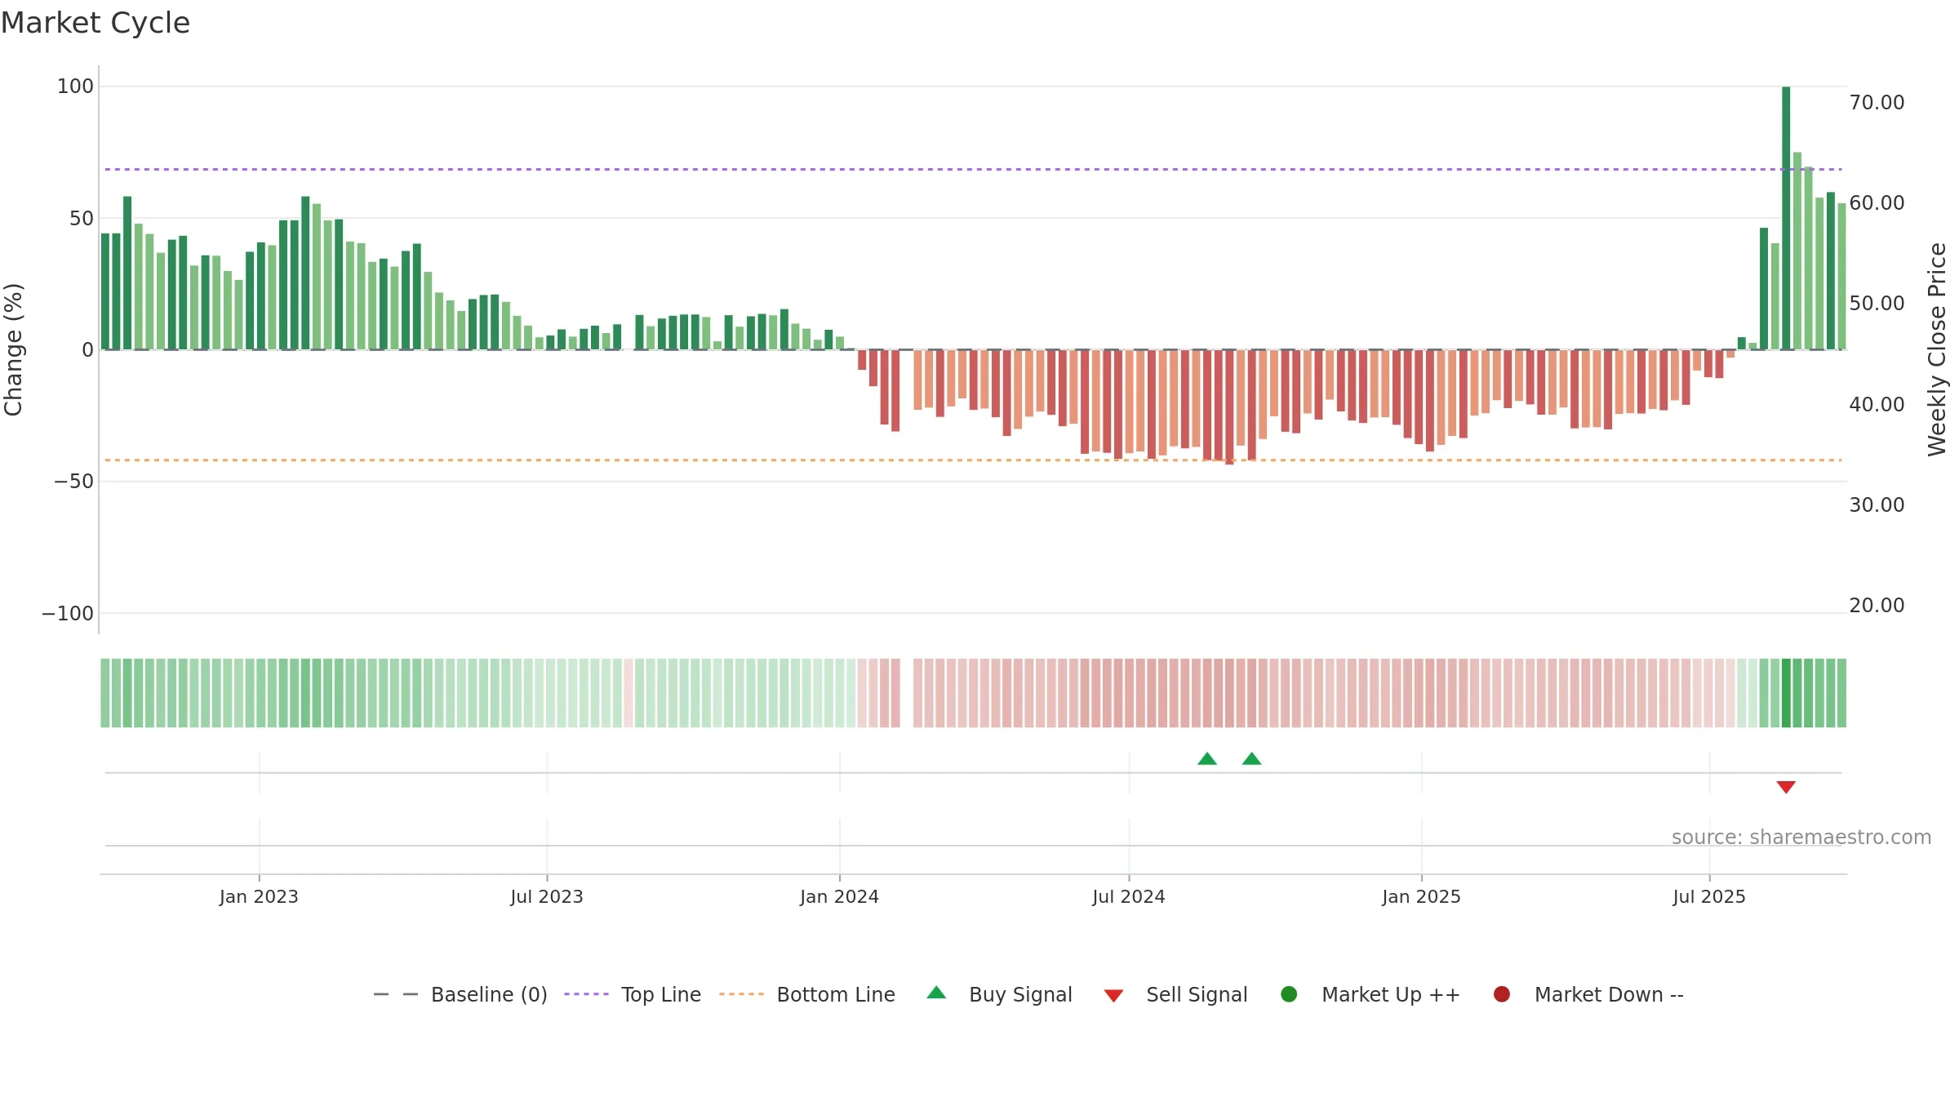Toggle the Top Line legend entry

click(633, 994)
